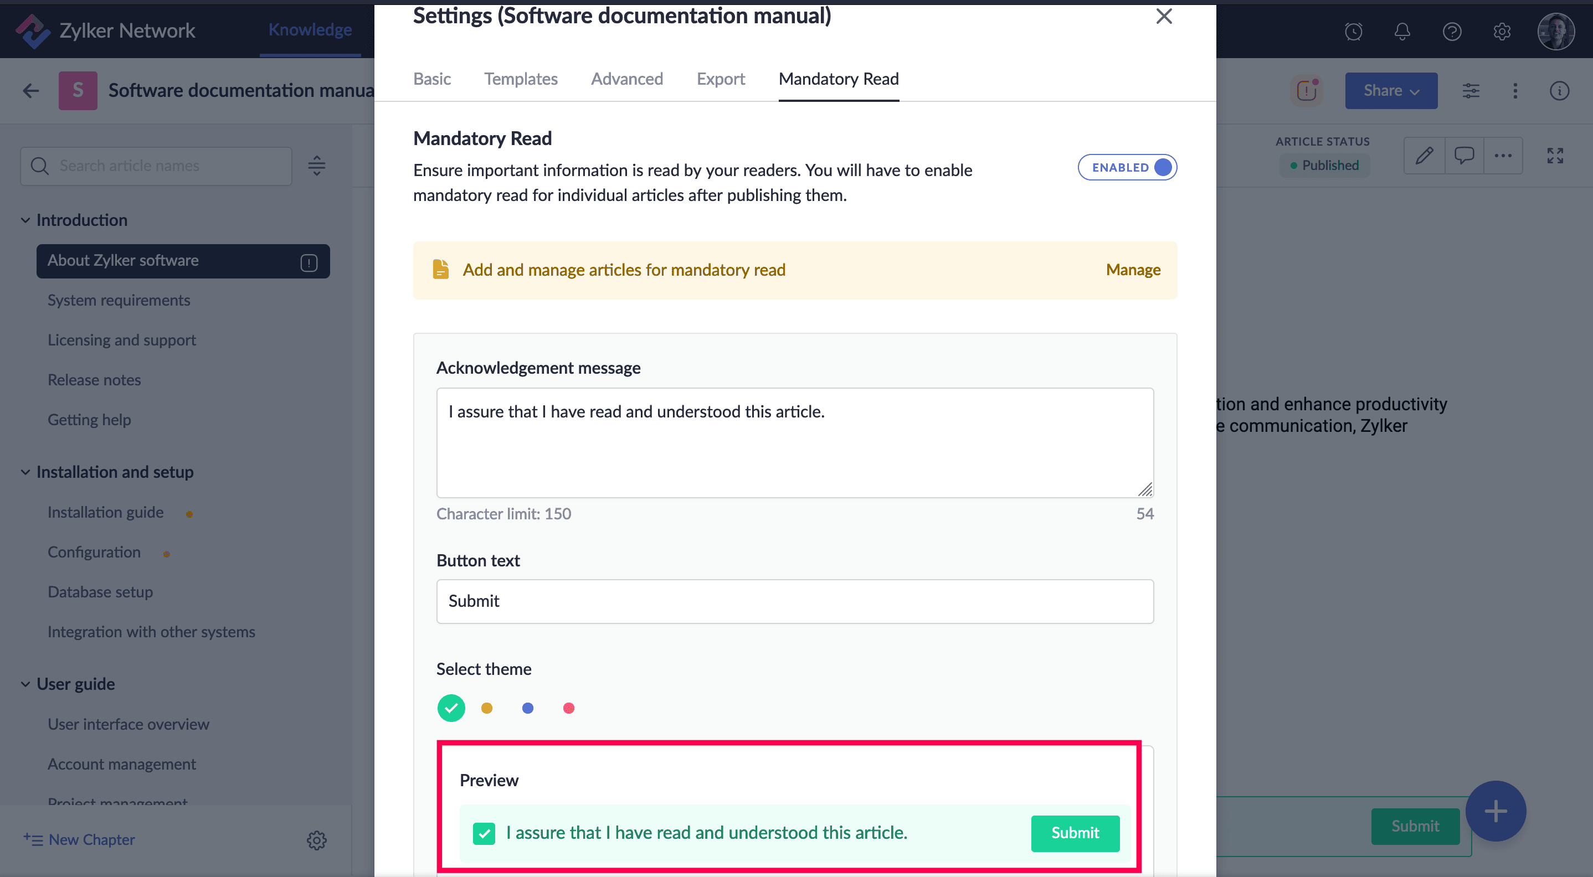The height and width of the screenshot is (877, 1593).
Task: Collapse the Introduction chapter
Action: coord(25,220)
